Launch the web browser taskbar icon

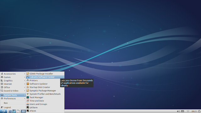(x=14, y=111)
